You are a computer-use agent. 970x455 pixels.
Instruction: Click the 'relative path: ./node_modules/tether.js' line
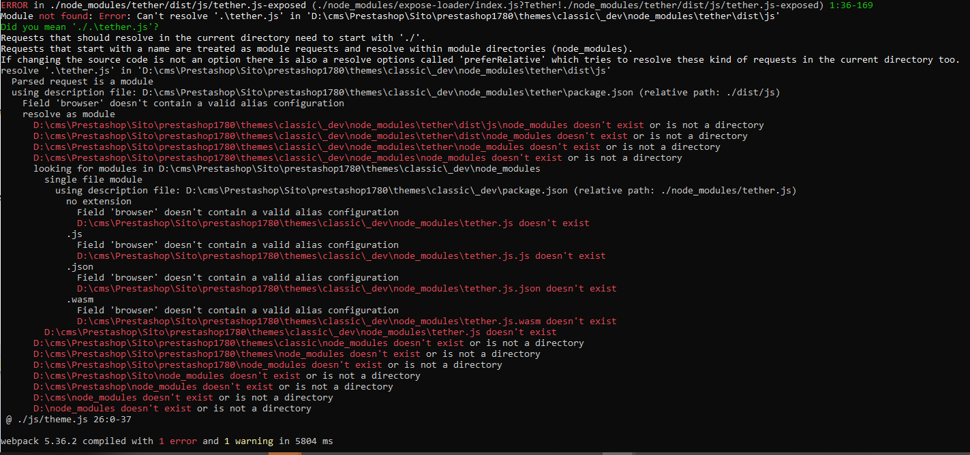click(x=426, y=190)
